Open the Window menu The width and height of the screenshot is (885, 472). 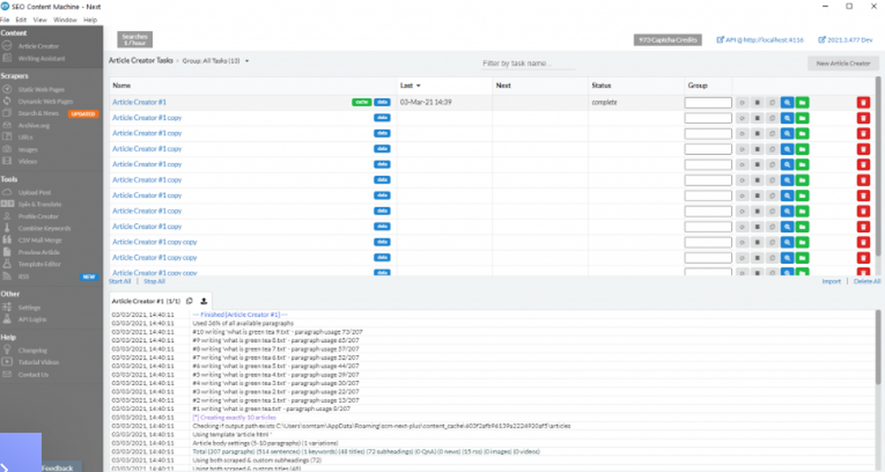click(x=65, y=19)
